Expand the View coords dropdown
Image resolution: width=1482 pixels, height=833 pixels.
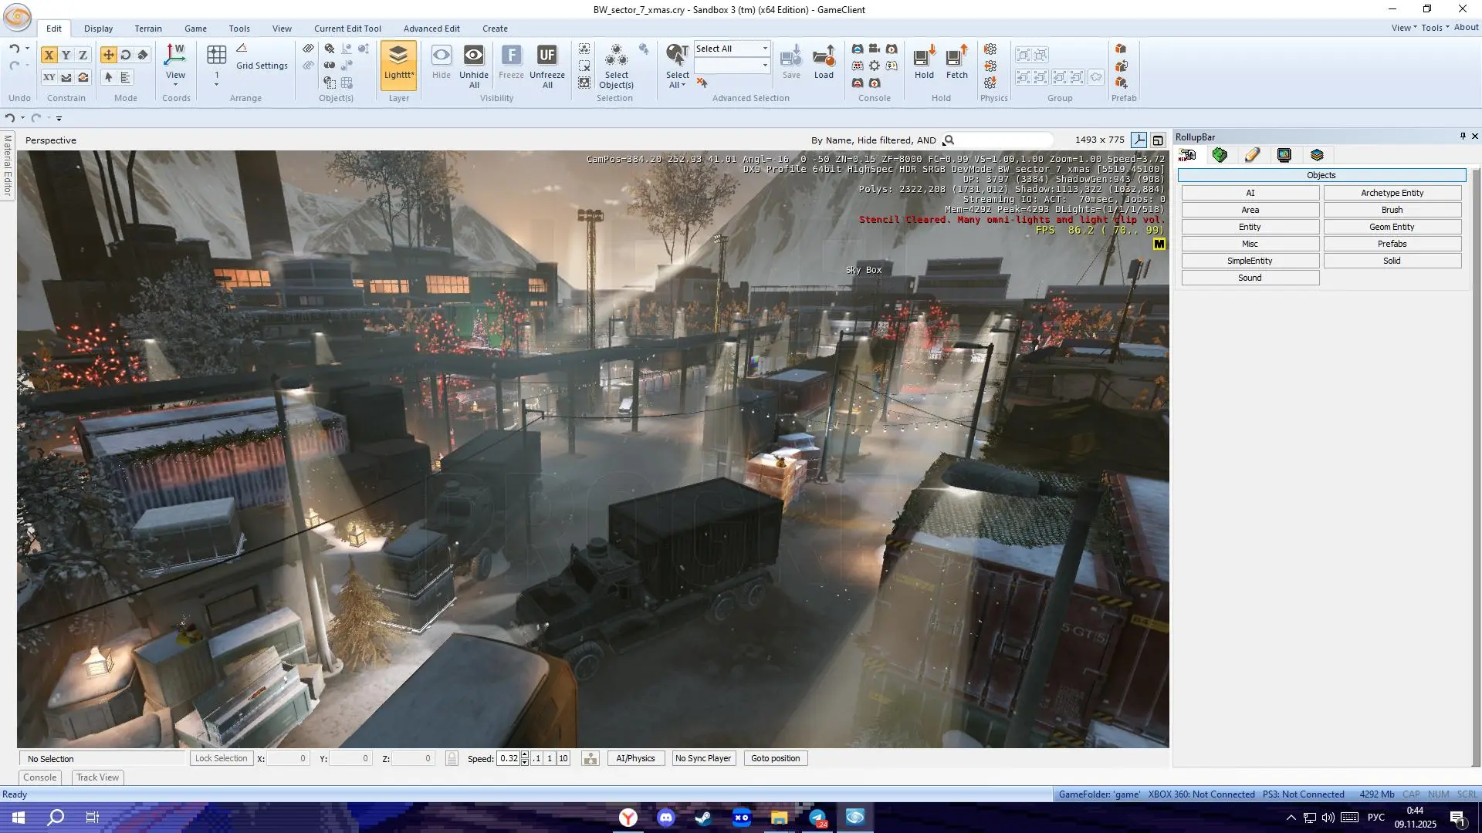175,84
